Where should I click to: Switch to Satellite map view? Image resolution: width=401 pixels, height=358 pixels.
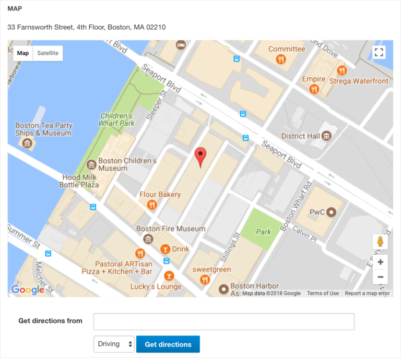point(48,53)
